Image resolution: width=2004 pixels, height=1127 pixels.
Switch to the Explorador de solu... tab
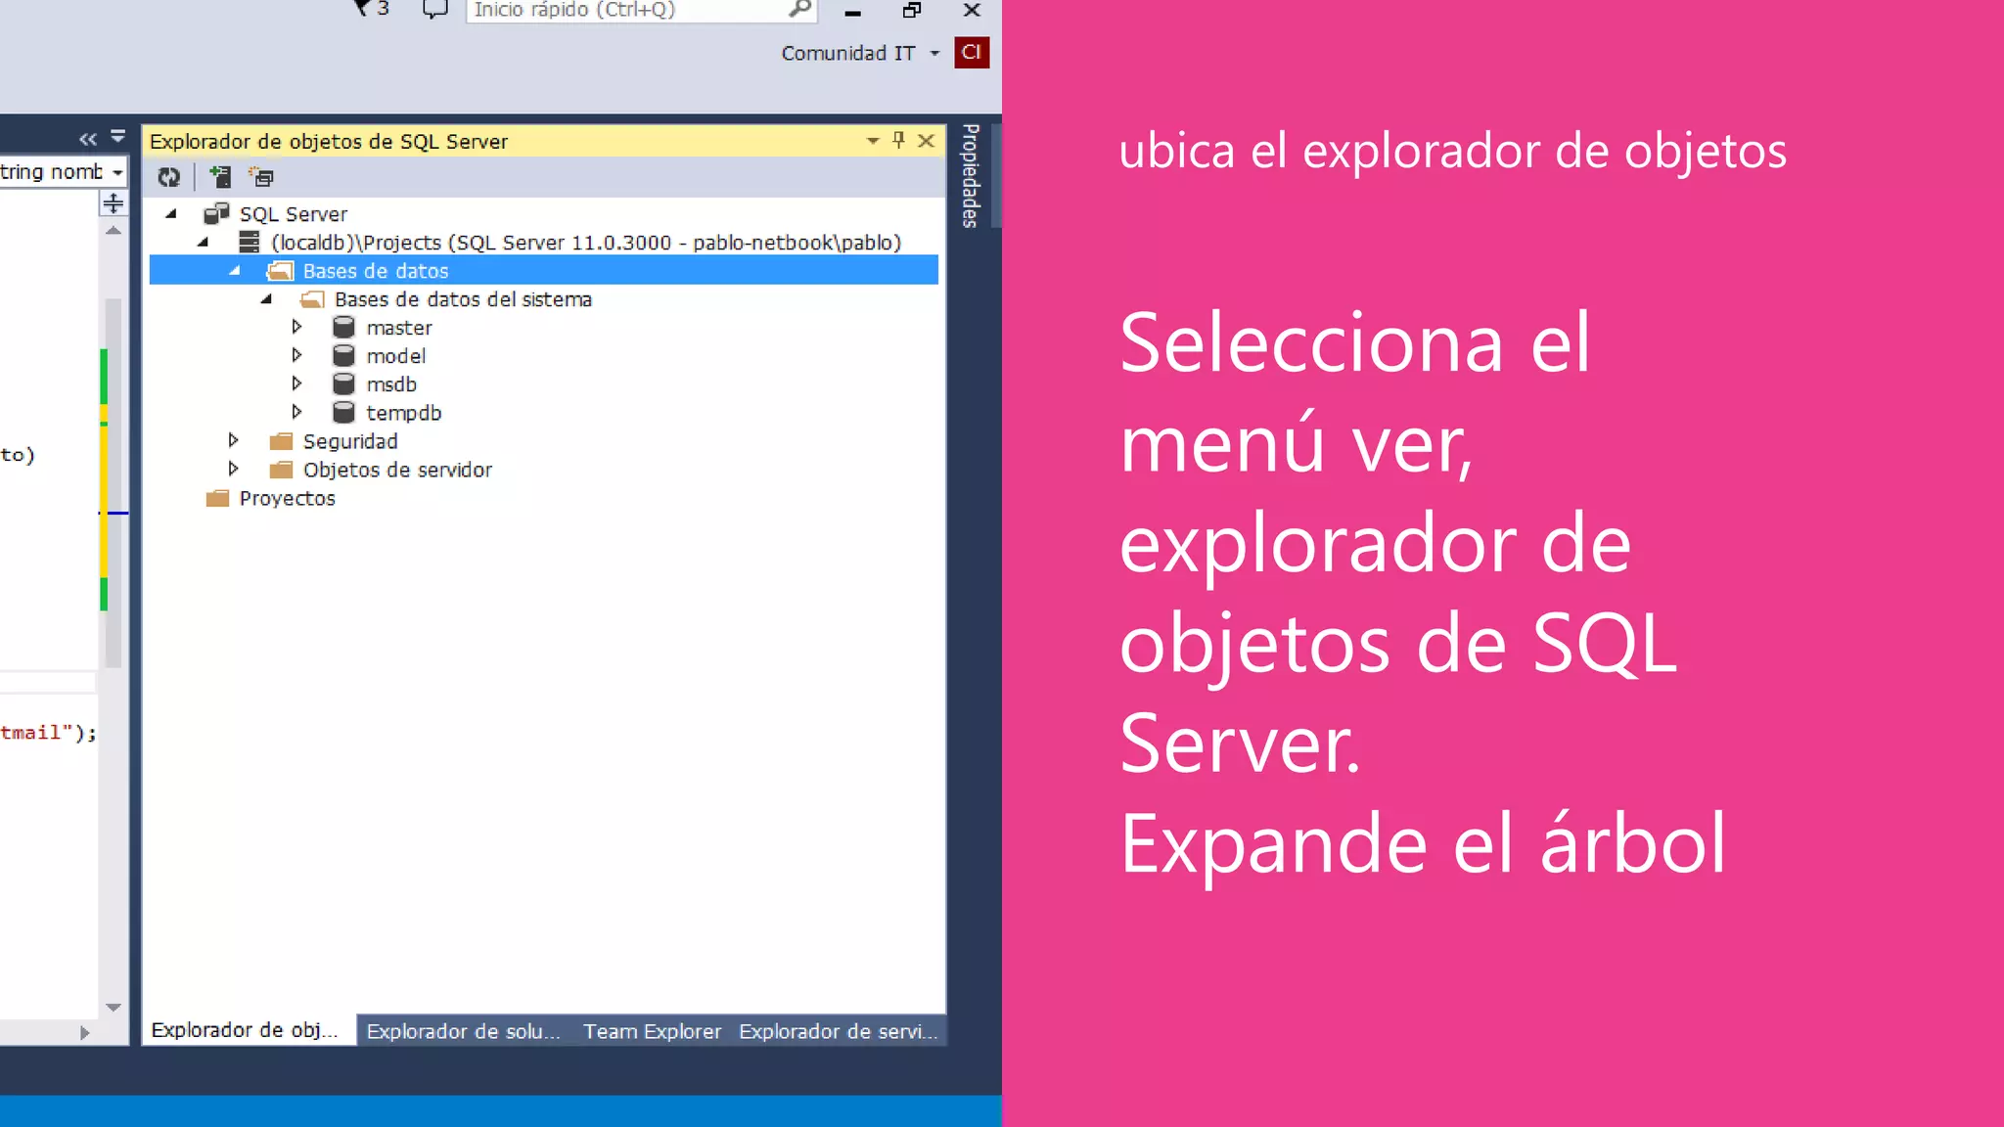(464, 1031)
